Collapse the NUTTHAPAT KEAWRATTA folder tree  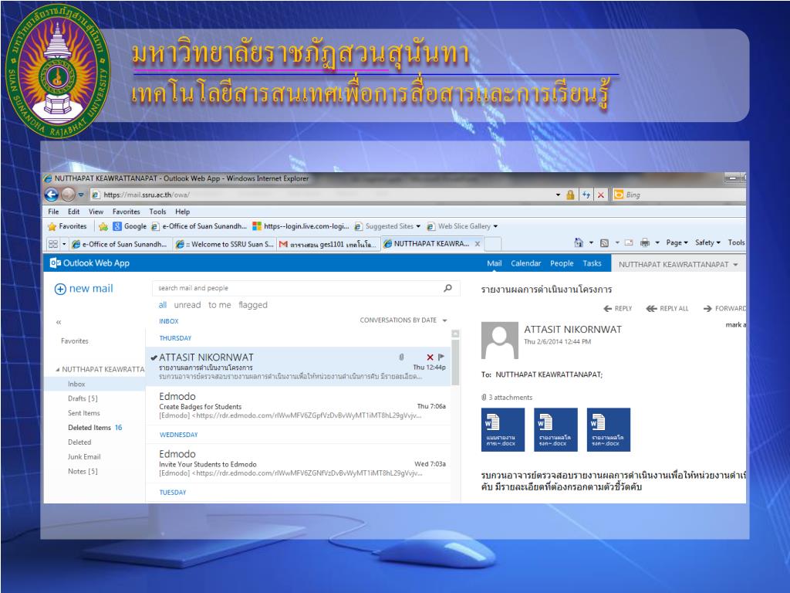pos(57,370)
